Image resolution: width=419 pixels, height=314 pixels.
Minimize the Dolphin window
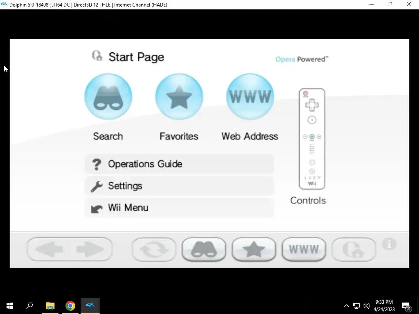(x=372, y=4)
